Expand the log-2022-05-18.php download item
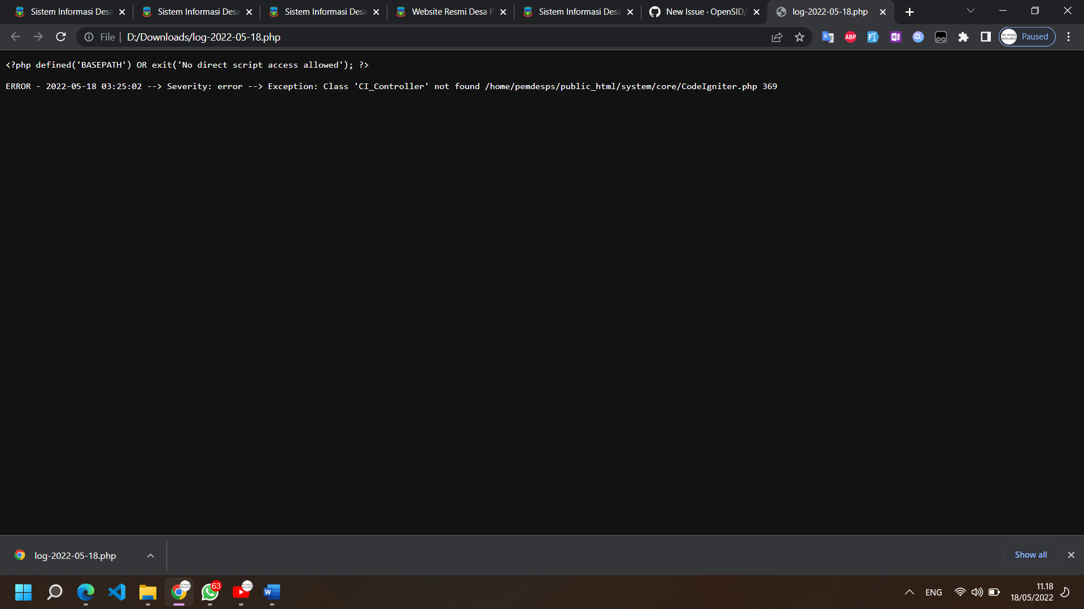 coord(150,555)
